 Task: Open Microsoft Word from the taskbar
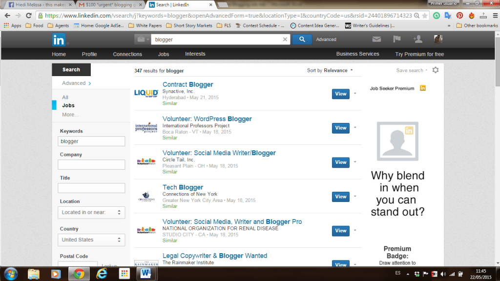click(146, 274)
